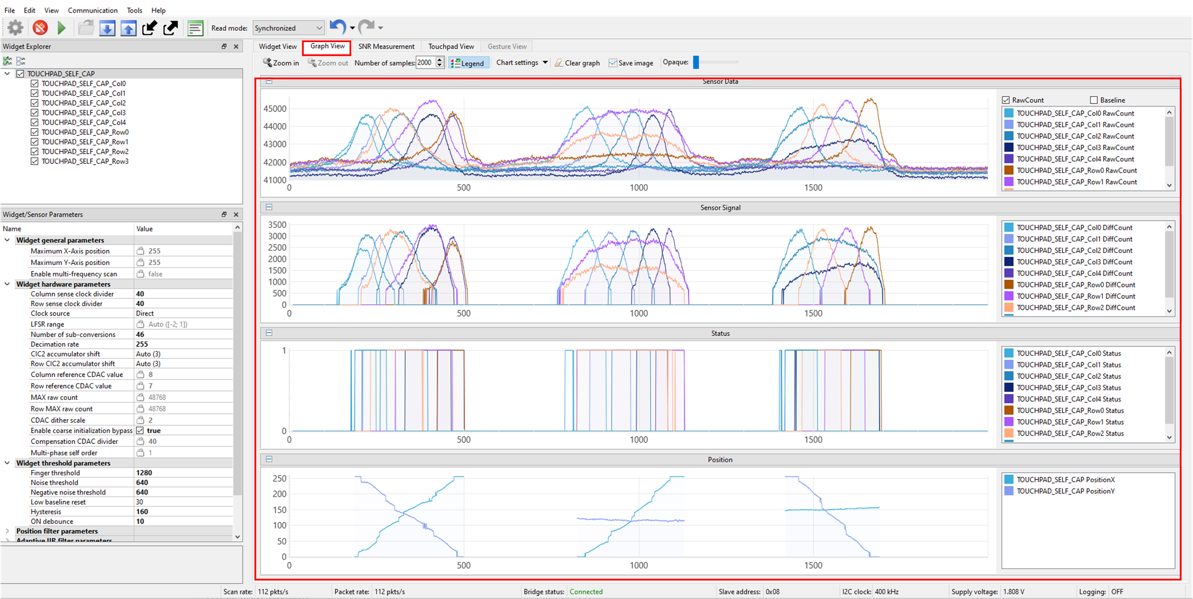Click deselect-all icon in Widget Explorer
The image size is (1193, 599).
tap(20, 61)
